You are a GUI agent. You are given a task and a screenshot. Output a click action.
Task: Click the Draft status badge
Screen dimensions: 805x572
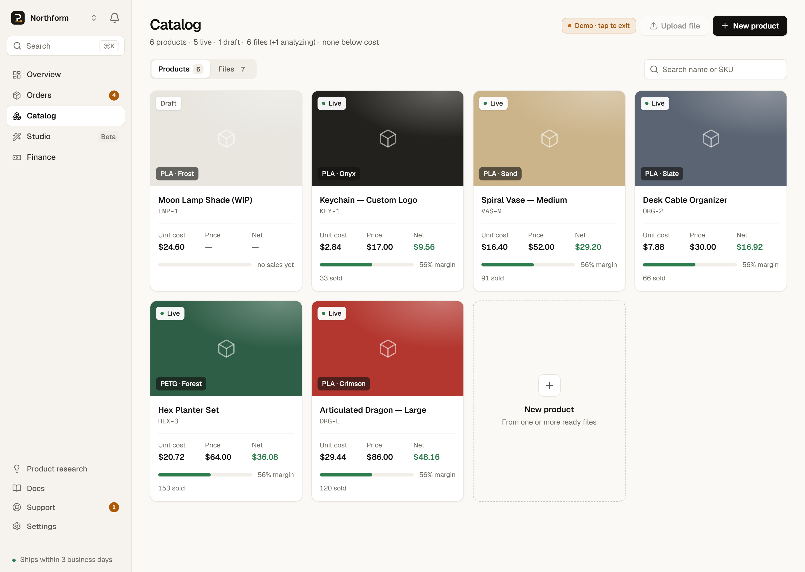tap(169, 103)
